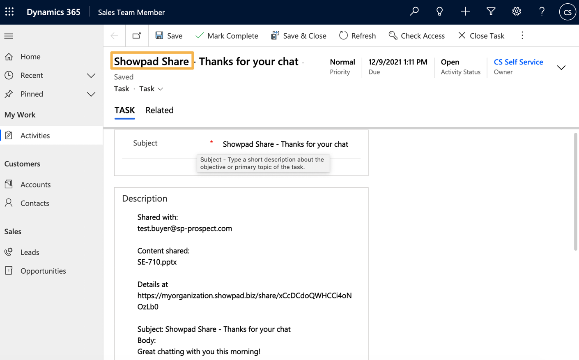Open the settings gear icon

[x=516, y=12]
